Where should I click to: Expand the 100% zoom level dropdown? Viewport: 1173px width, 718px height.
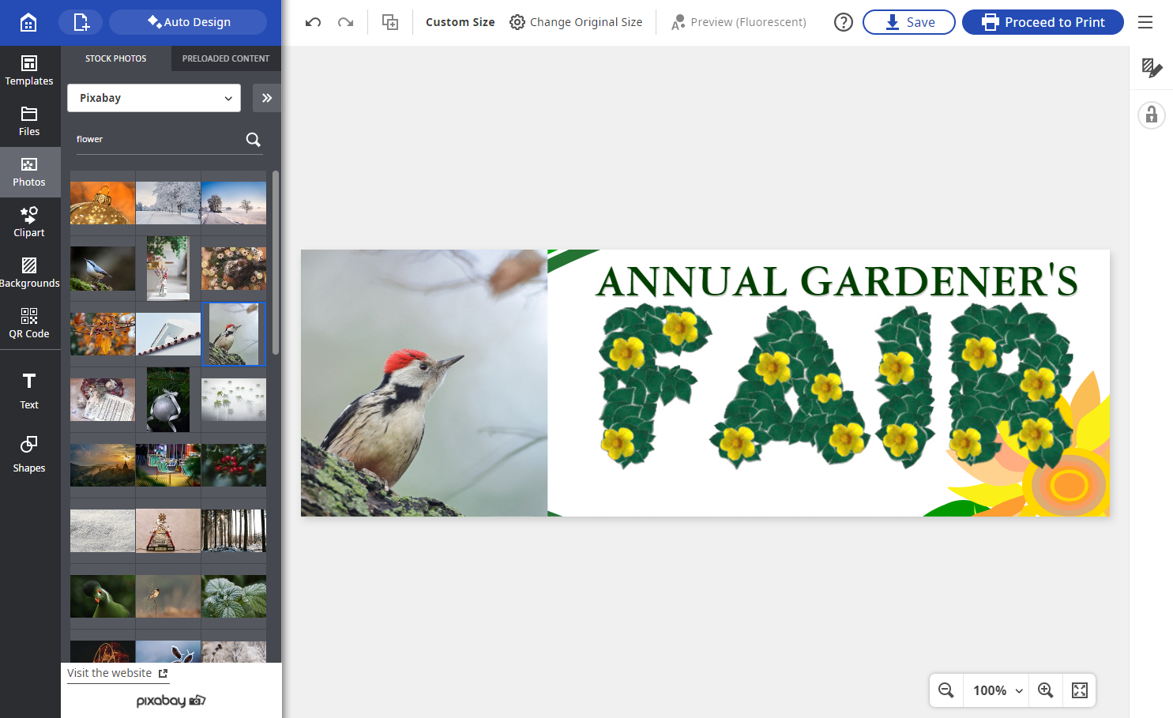tap(997, 690)
